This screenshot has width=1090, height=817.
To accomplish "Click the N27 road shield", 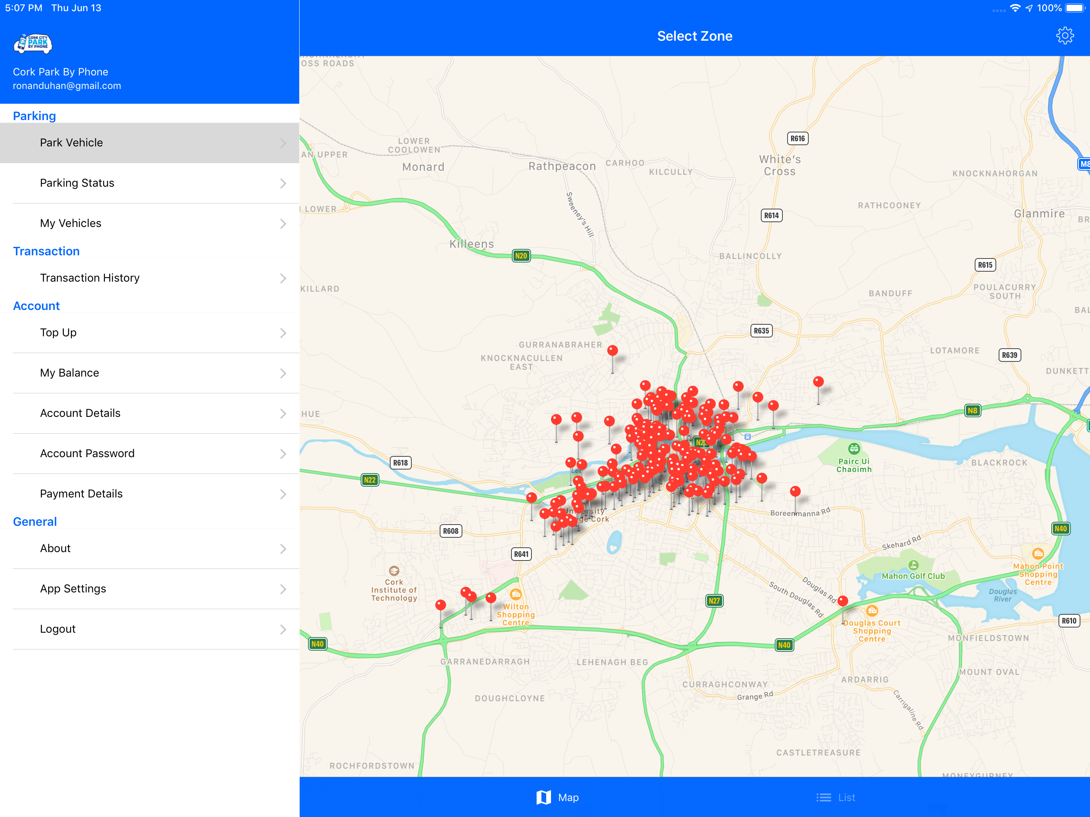I will (x=714, y=601).
